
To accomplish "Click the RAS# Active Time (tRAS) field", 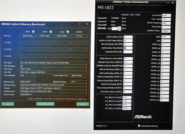I will pos(128,48).
